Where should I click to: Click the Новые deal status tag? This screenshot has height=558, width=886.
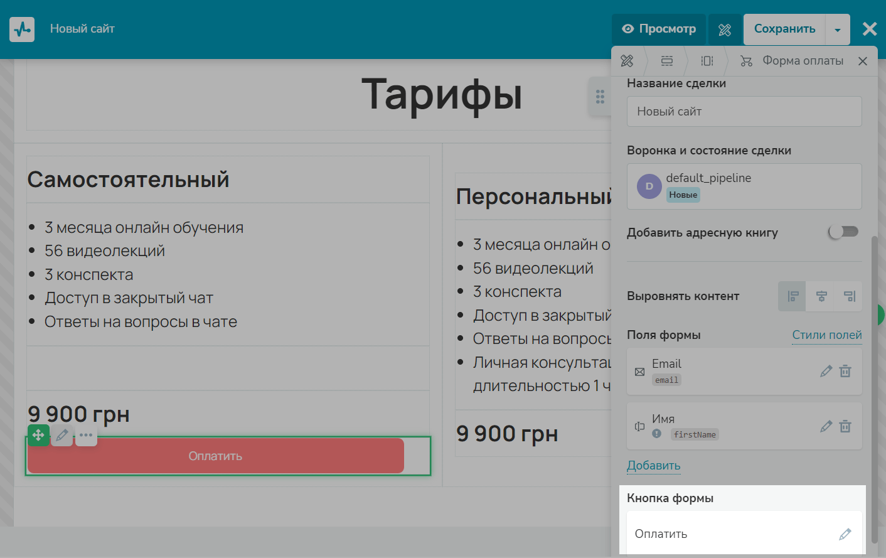(x=683, y=195)
